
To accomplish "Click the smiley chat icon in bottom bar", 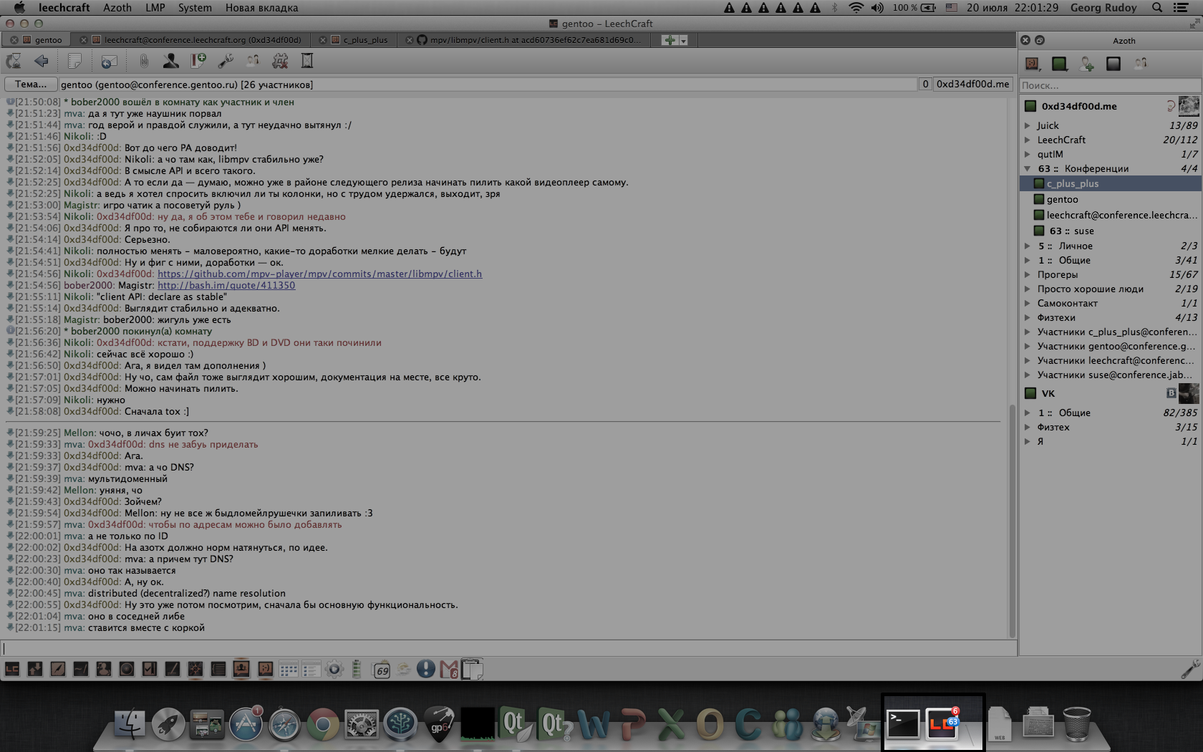I will click(266, 669).
